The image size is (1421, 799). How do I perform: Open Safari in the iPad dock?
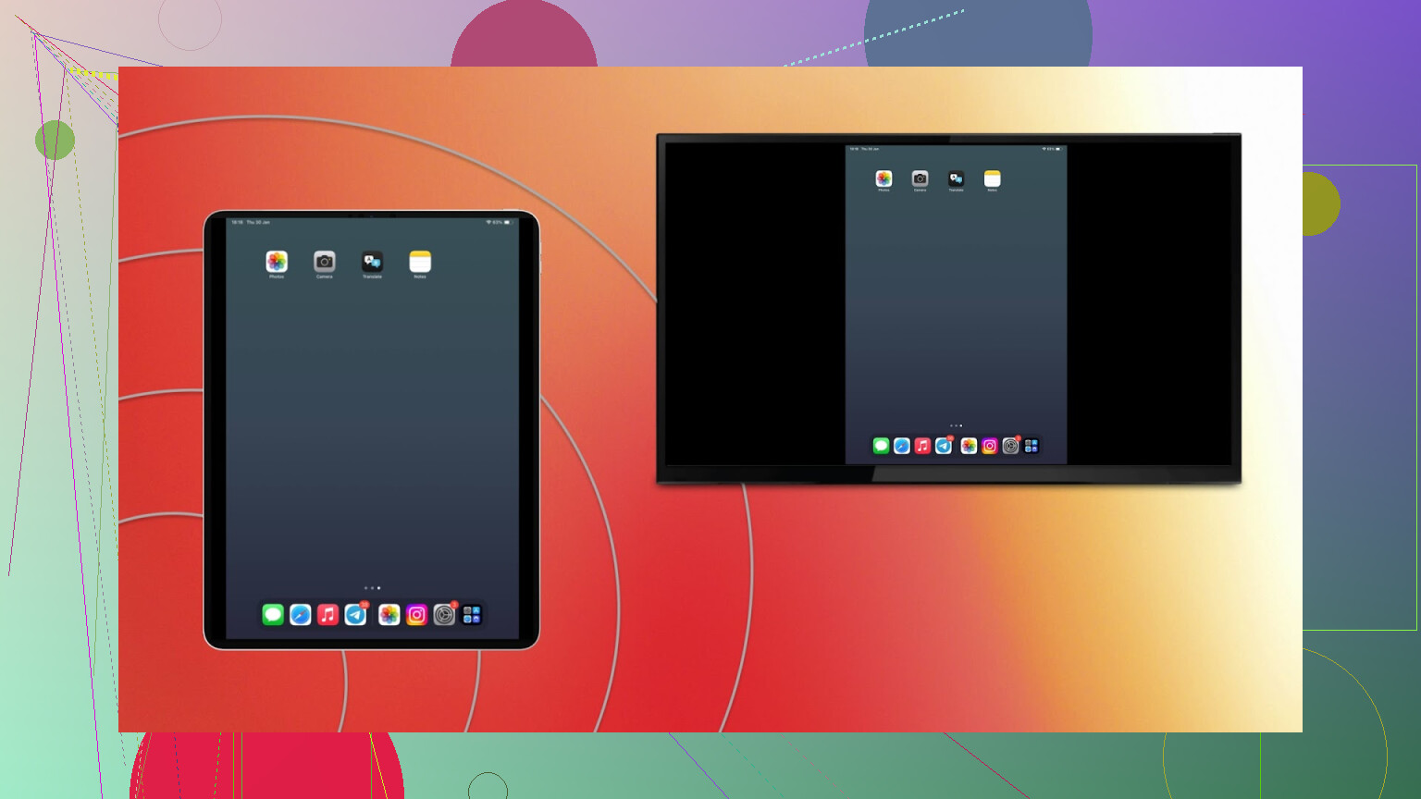301,615
